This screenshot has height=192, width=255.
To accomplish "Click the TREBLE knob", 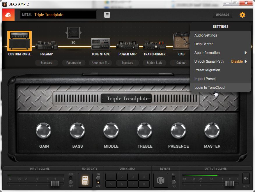I will pyautogui.click(x=145, y=131).
